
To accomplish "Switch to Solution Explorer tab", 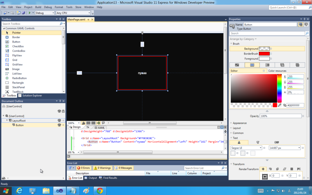I will pyautogui.click(x=30, y=96).
